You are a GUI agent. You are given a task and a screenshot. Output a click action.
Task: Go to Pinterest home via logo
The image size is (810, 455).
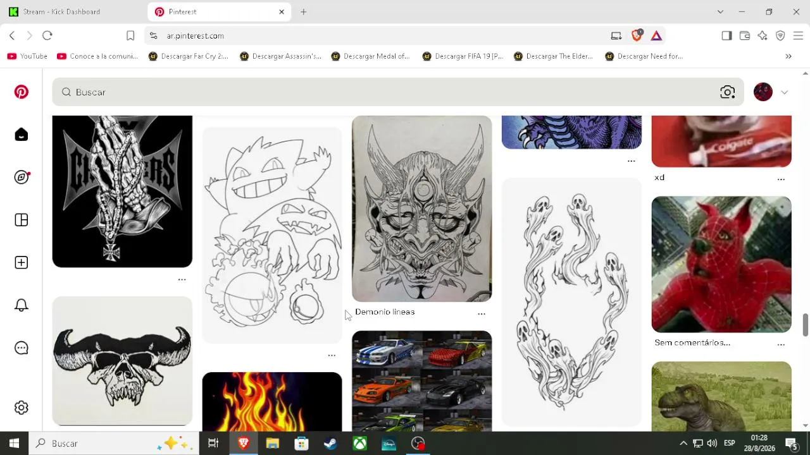(x=22, y=92)
